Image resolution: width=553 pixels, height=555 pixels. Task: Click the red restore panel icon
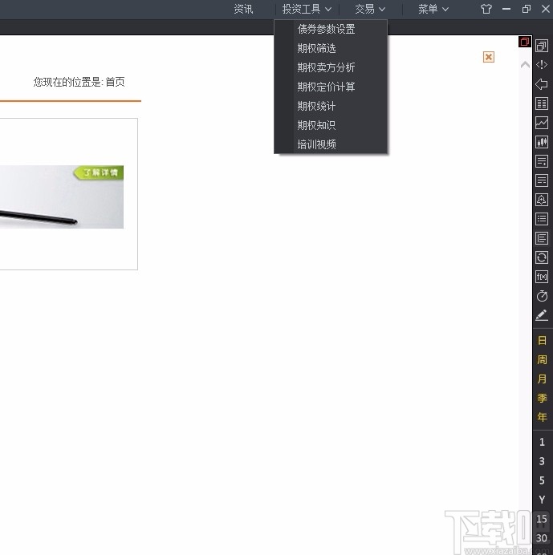[x=525, y=42]
